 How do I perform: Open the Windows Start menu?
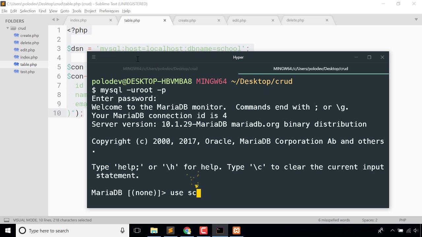(x=8, y=230)
